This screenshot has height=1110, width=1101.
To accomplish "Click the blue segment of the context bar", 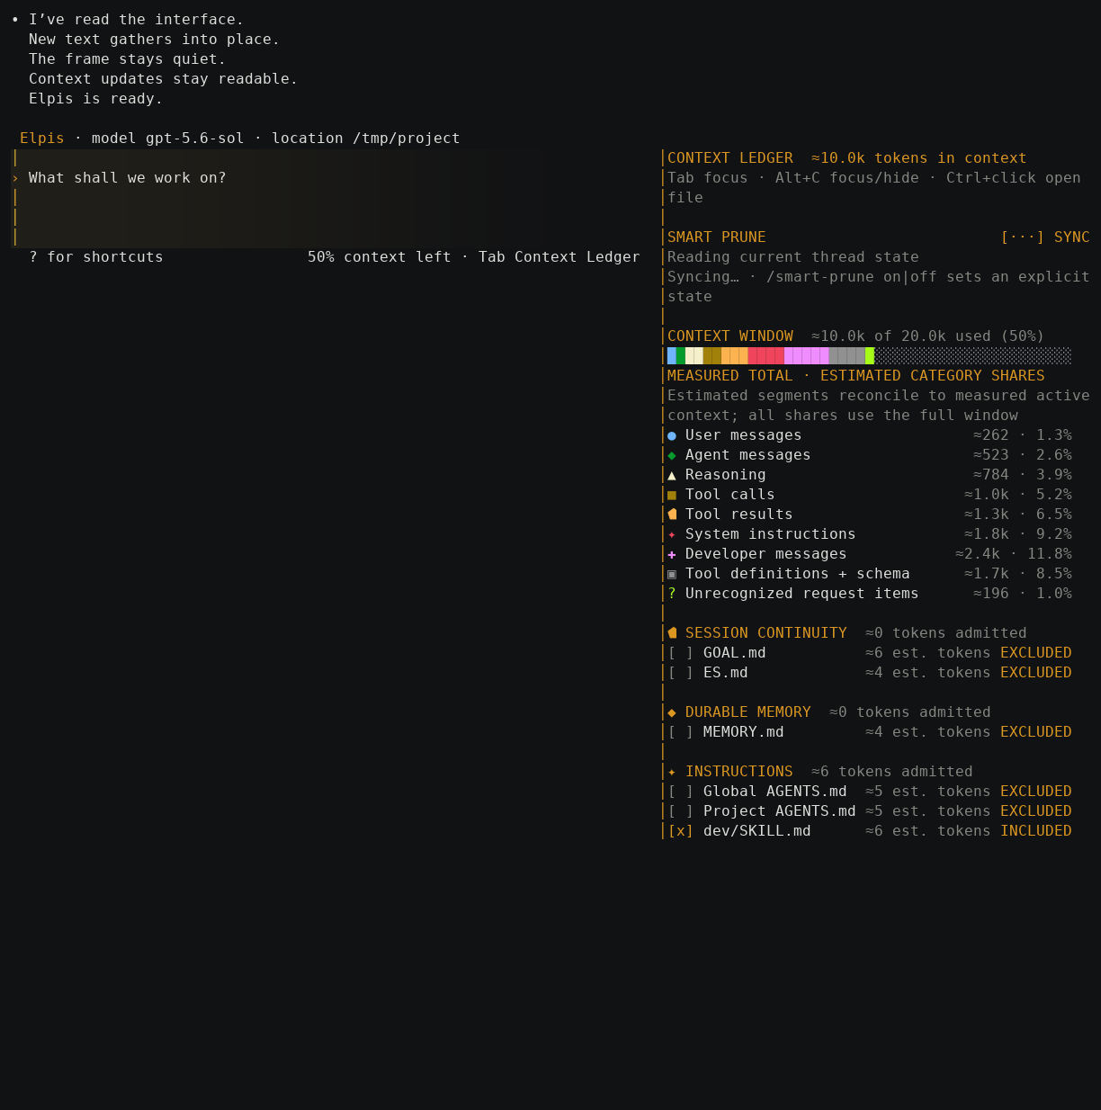I will click(672, 356).
